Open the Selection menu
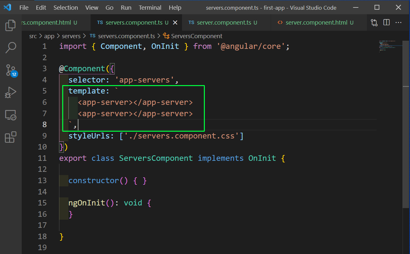The height and width of the screenshot is (254, 410). (66, 7)
